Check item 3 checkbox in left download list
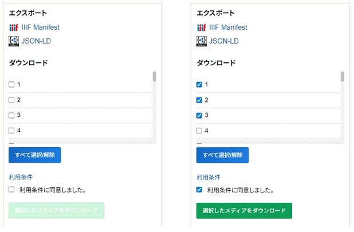Screen dimensions: 354x232 [x=11, y=115]
